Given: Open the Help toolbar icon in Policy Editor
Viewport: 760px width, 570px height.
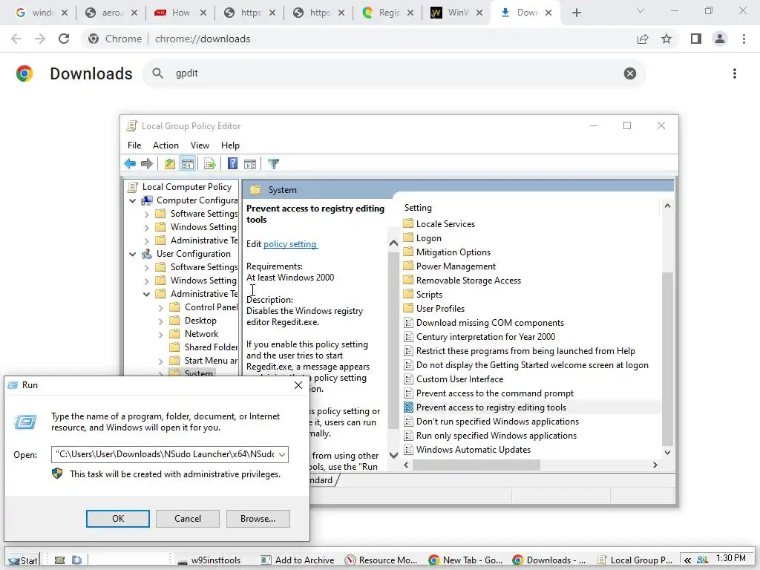Looking at the screenshot, I should pyautogui.click(x=232, y=164).
